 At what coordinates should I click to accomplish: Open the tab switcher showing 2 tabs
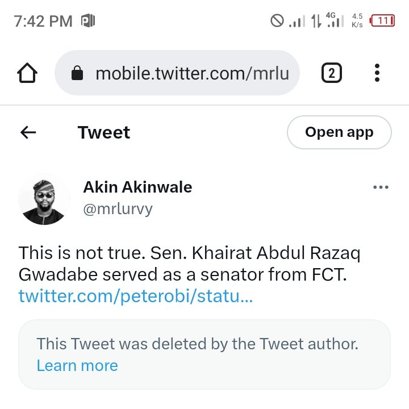[x=332, y=73]
